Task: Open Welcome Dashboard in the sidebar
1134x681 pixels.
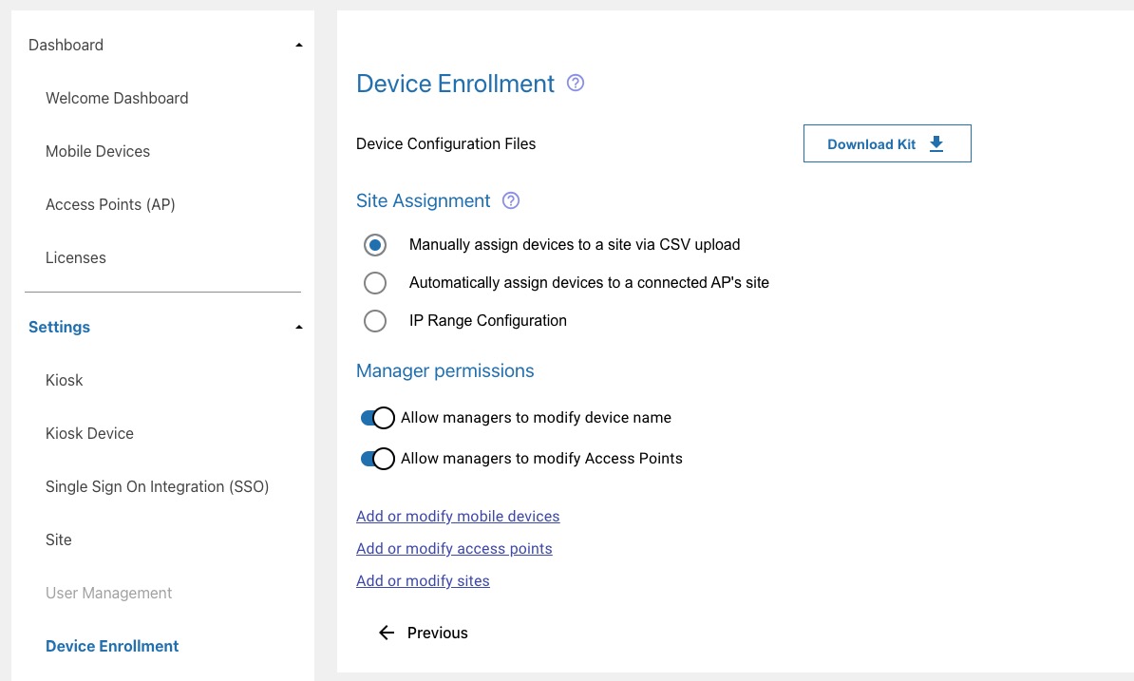Action: (x=117, y=98)
